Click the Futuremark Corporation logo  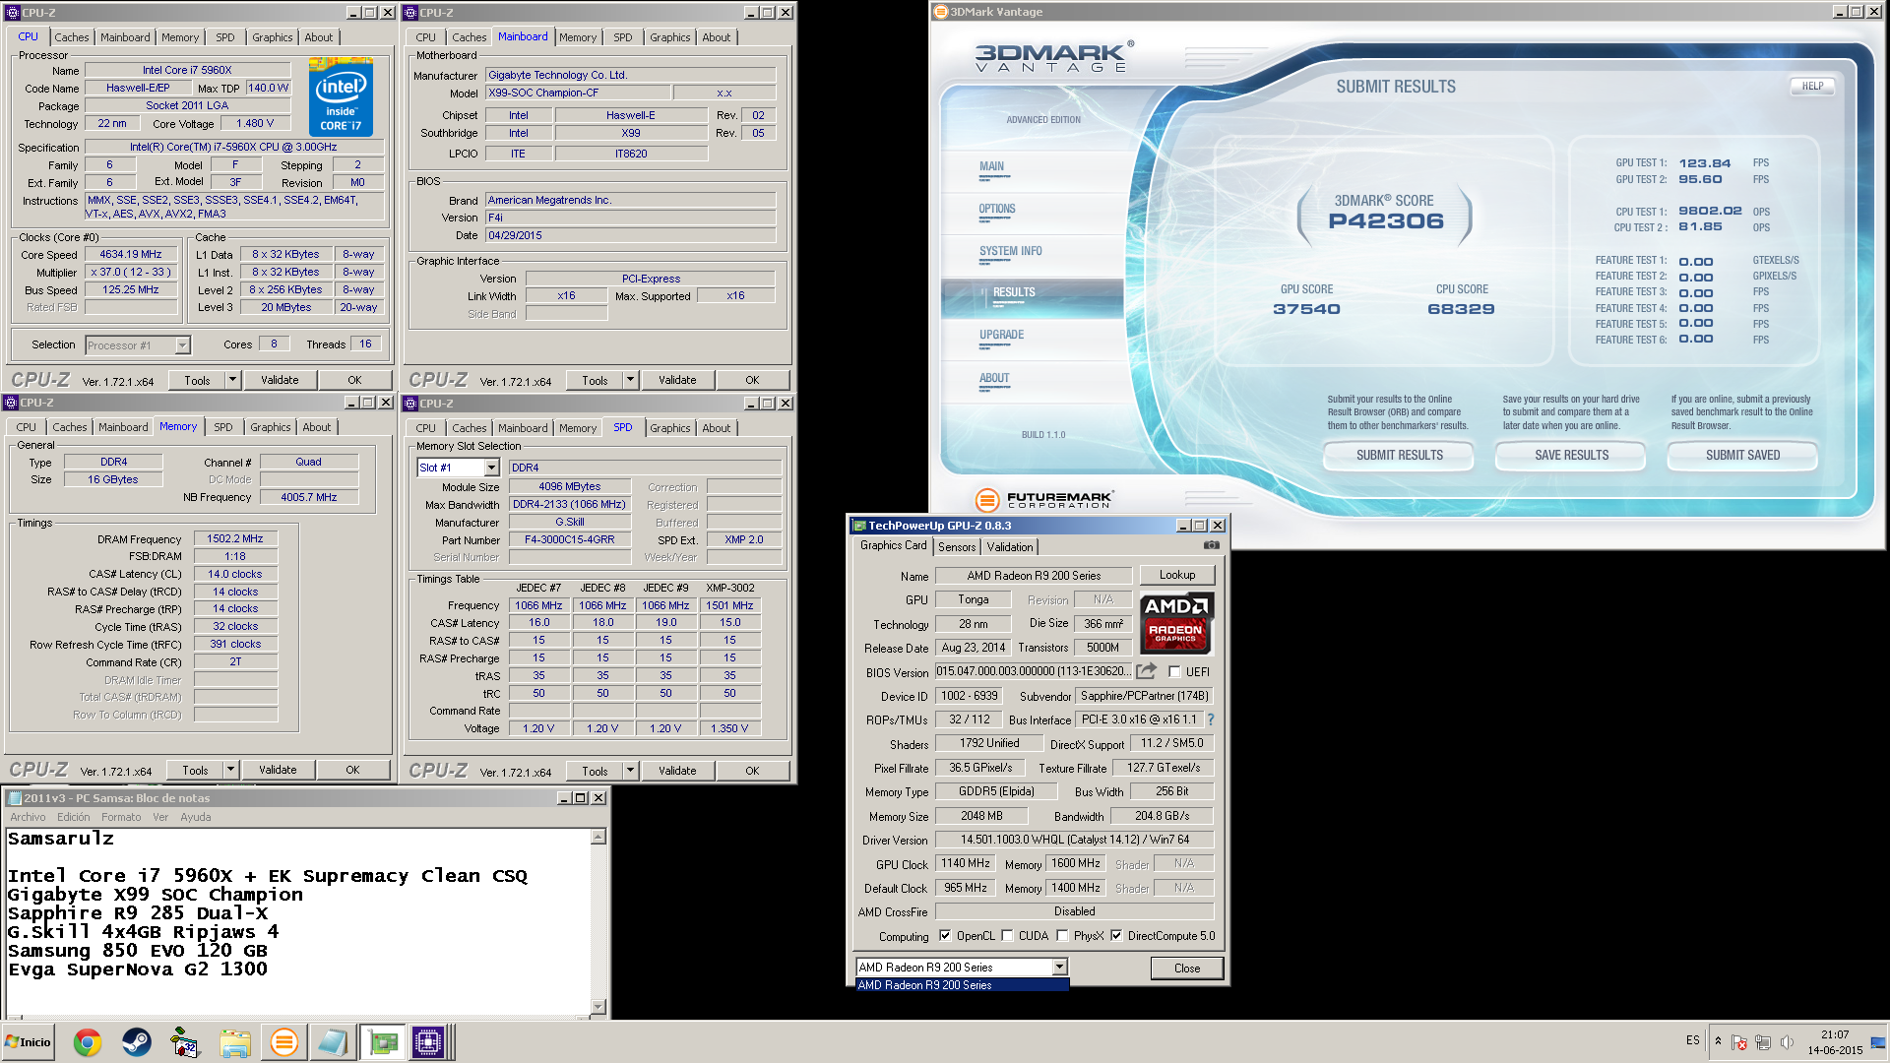click(1044, 499)
